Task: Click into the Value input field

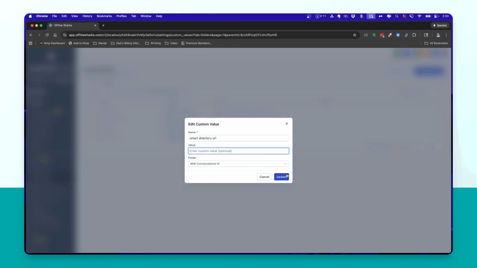Action: [x=238, y=151]
